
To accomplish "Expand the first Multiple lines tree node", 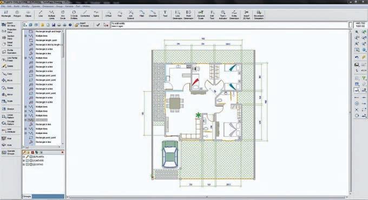I will [x=25, y=36].
